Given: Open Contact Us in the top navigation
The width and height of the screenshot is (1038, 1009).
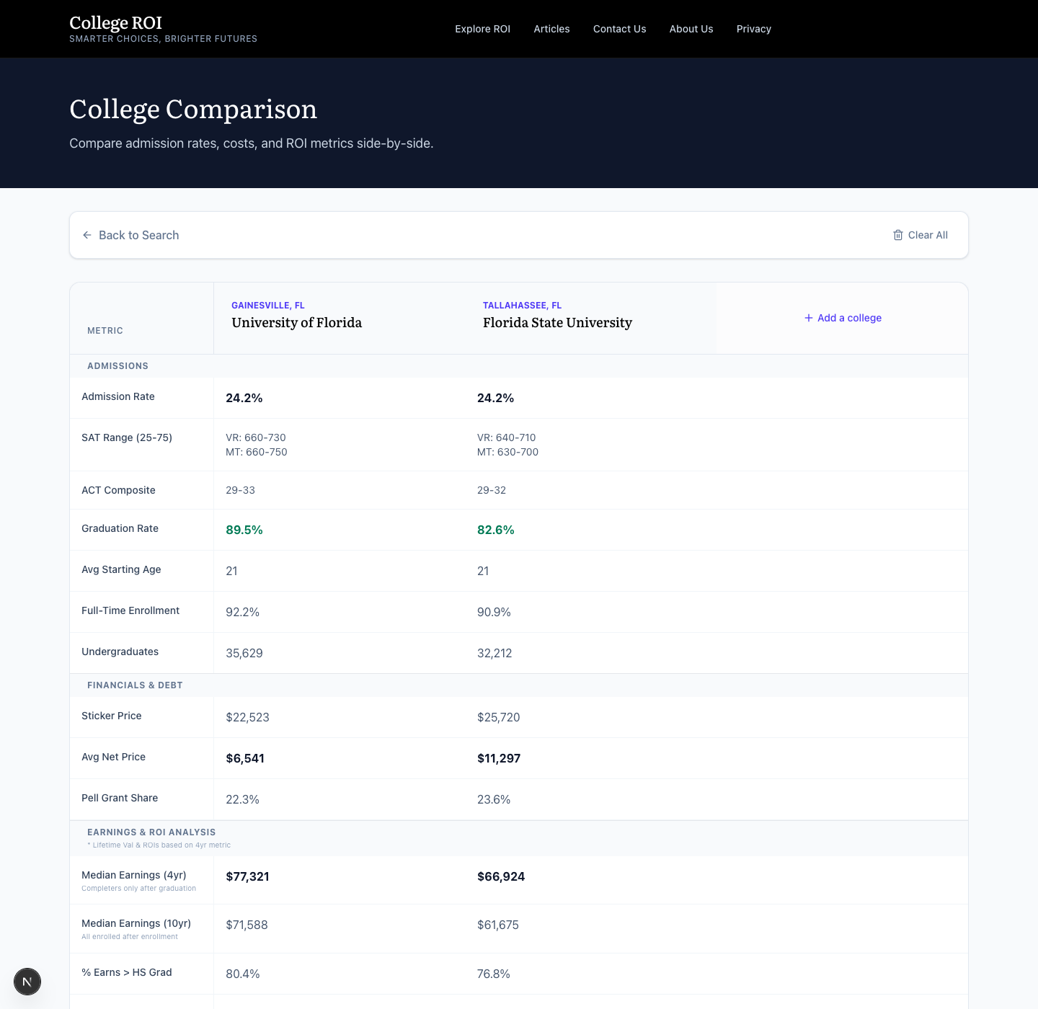Looking at the screenshot, I should tap(619, 29).
